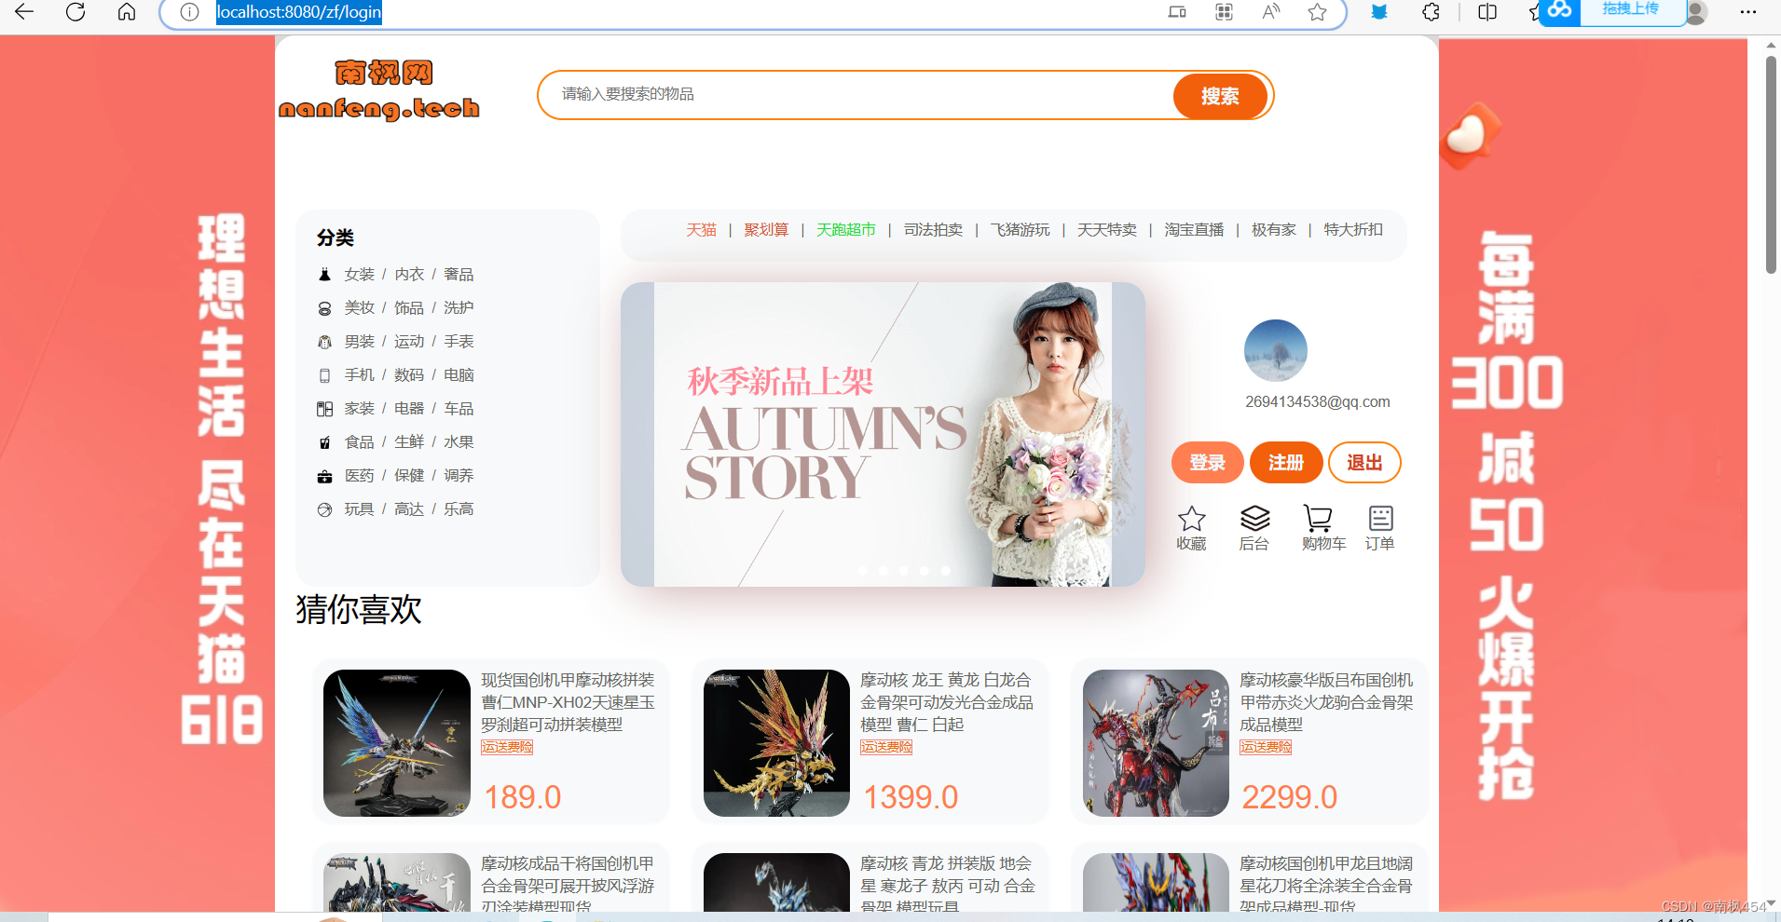1781x922 pixels.
Task: Open browser profile avatar
Action: click(1697, 12)
